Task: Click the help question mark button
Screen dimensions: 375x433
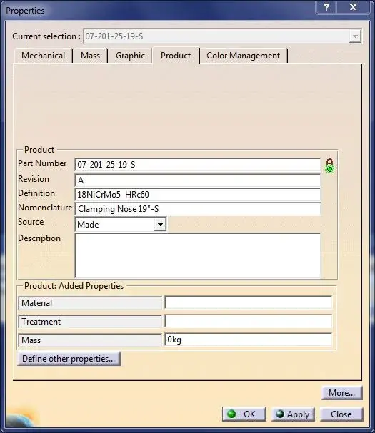Action: (326, 7)
